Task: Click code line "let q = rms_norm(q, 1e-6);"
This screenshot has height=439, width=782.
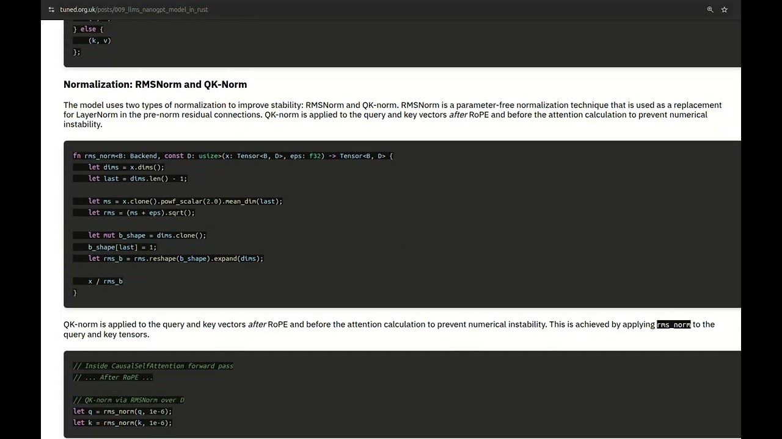Action: [x=122, y=412]
